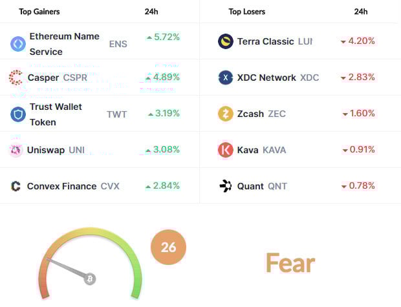
Task: Click the Zcash coin icon
Action: (226, 114)
